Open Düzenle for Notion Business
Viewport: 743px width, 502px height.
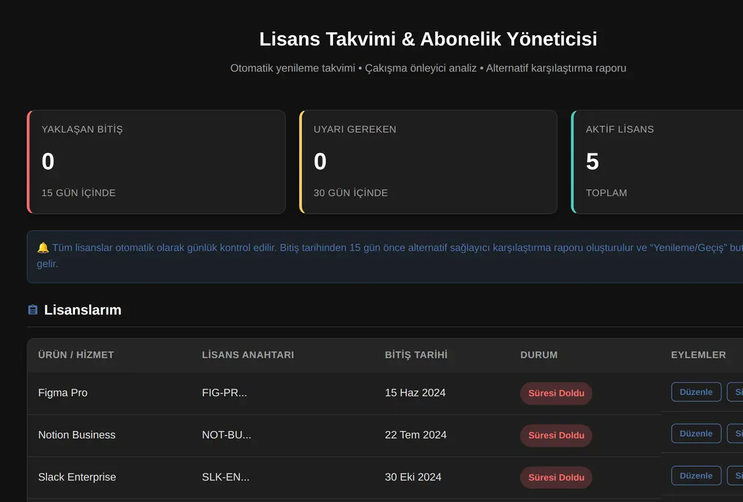click(x=696, y=433)
